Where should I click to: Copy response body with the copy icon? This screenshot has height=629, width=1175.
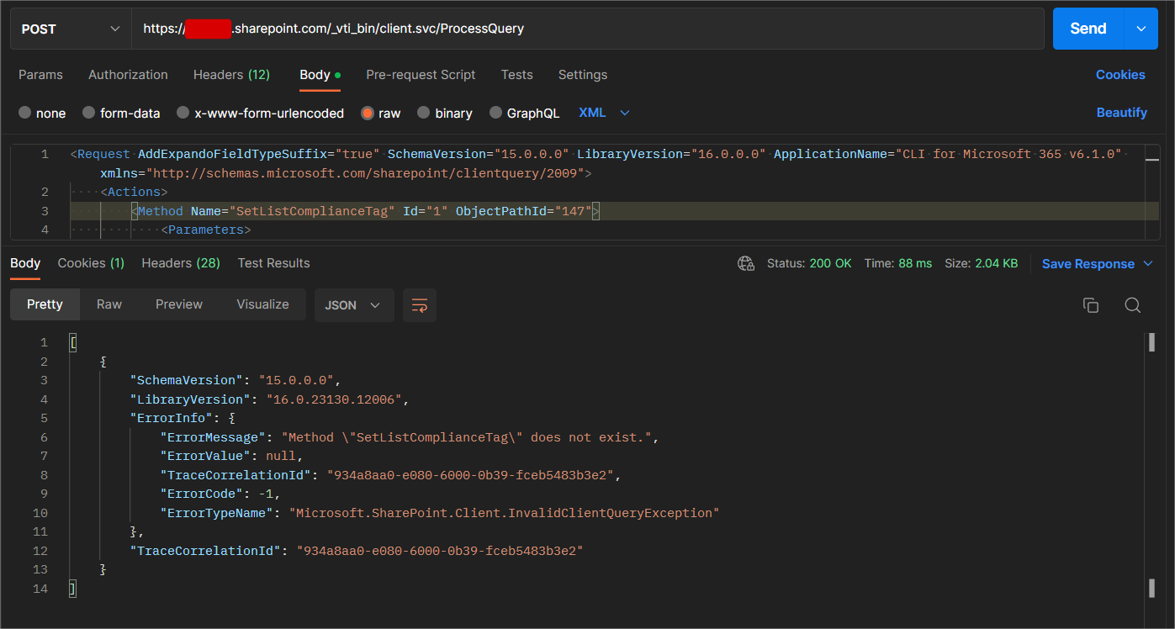[1091, 305]
